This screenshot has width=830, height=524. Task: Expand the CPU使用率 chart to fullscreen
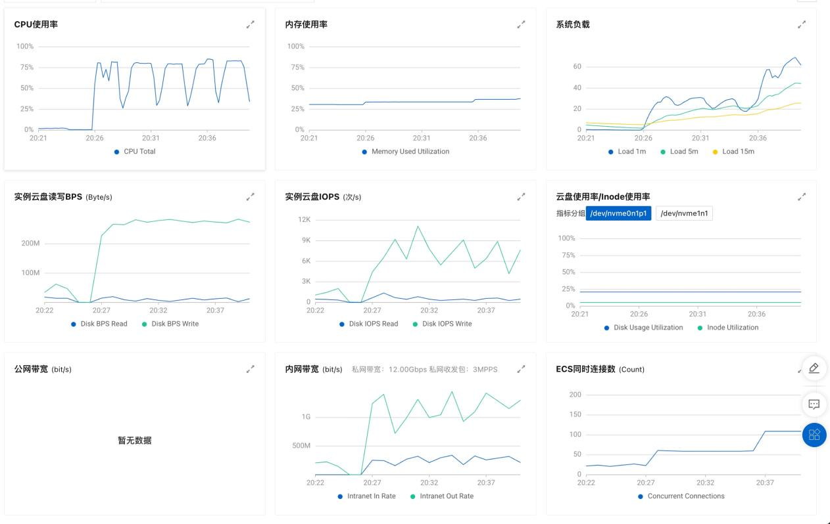pyautogui.click(x=251, y=24)
